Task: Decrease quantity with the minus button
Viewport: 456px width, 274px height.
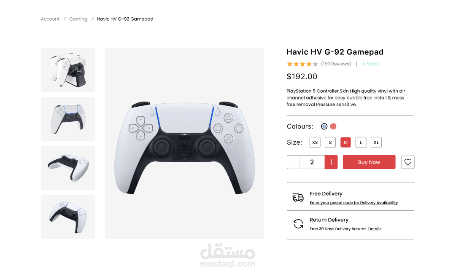Action: (x=293, y=162)
